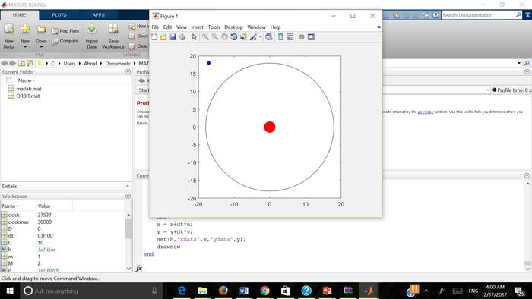Select the Pan hand tool
Viewport: 532px width, 299px height.
[224, 37]
